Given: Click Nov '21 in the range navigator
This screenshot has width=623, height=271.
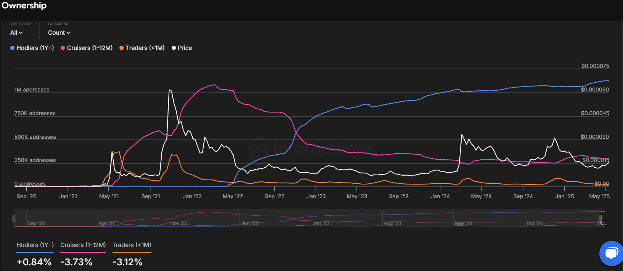Looking at the screenshot, I should pyautogui.click(x=179, y=223).
